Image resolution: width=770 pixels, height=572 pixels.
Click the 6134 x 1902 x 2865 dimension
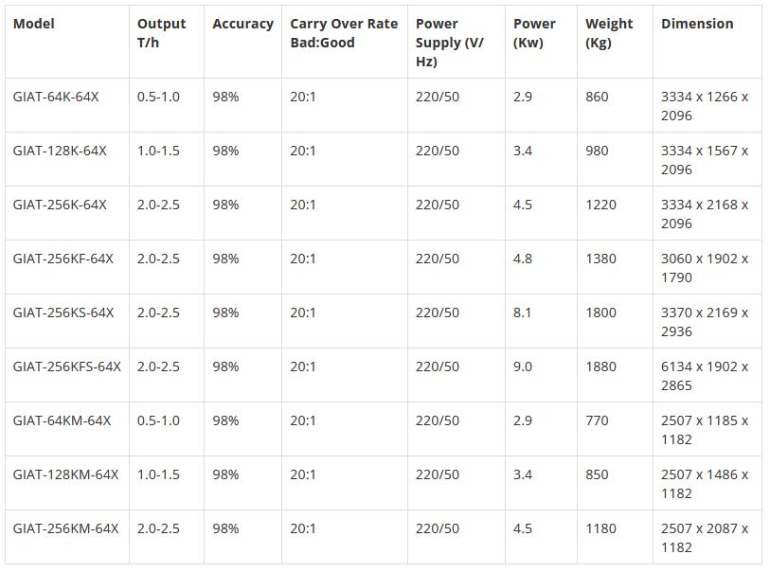click(705, 376)
